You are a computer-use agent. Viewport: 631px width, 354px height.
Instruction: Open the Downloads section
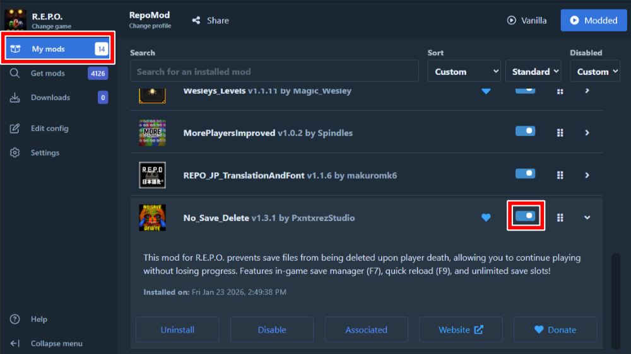(x=50, y=98)
